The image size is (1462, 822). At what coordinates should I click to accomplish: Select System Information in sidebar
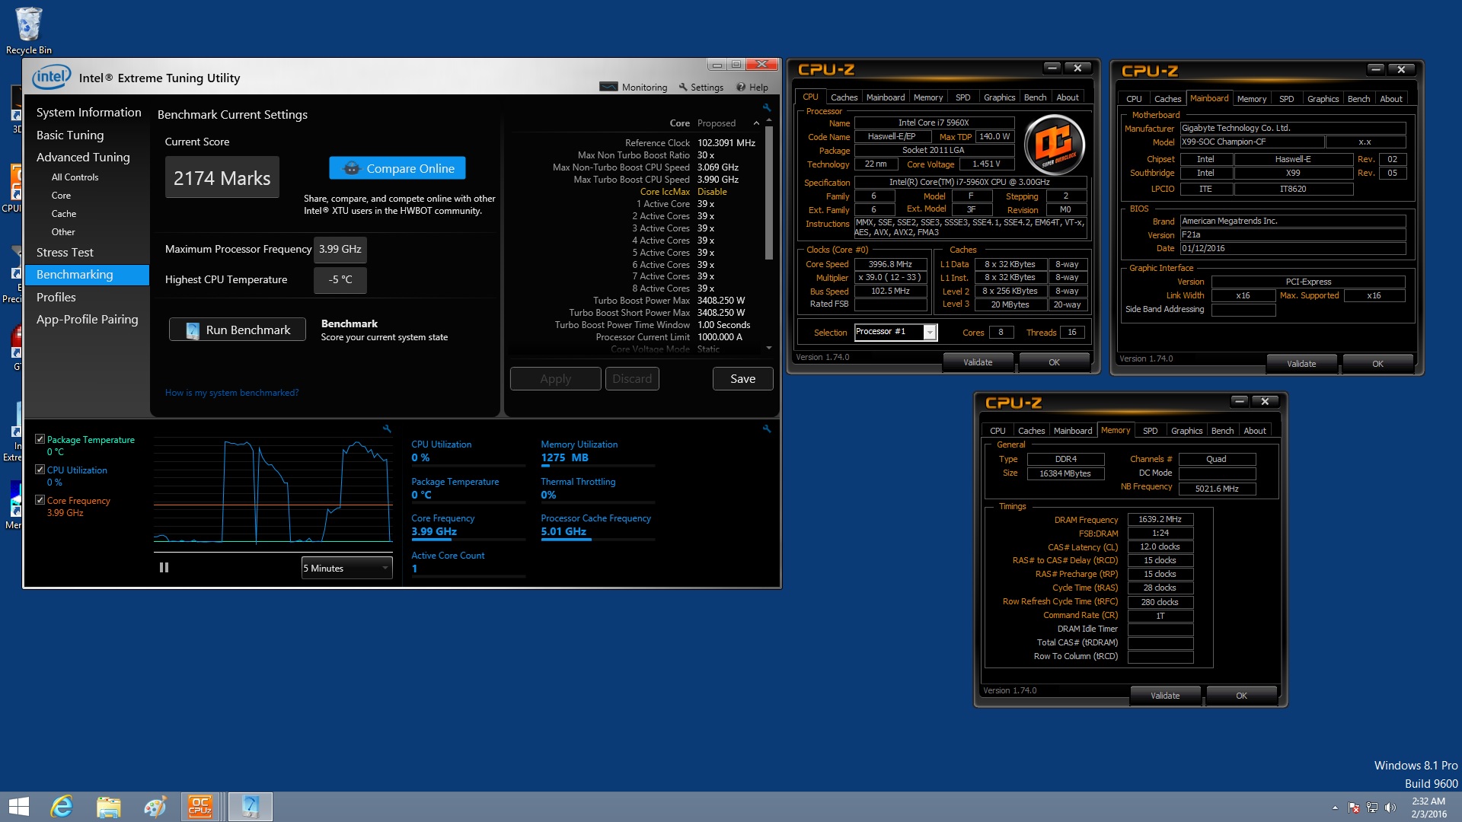(89, 112)
